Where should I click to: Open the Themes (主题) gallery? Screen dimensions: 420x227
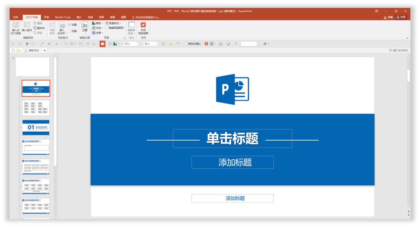click(85, 28)
